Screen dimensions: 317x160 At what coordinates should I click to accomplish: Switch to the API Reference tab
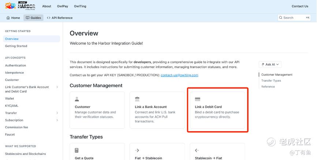click(60, 18)
